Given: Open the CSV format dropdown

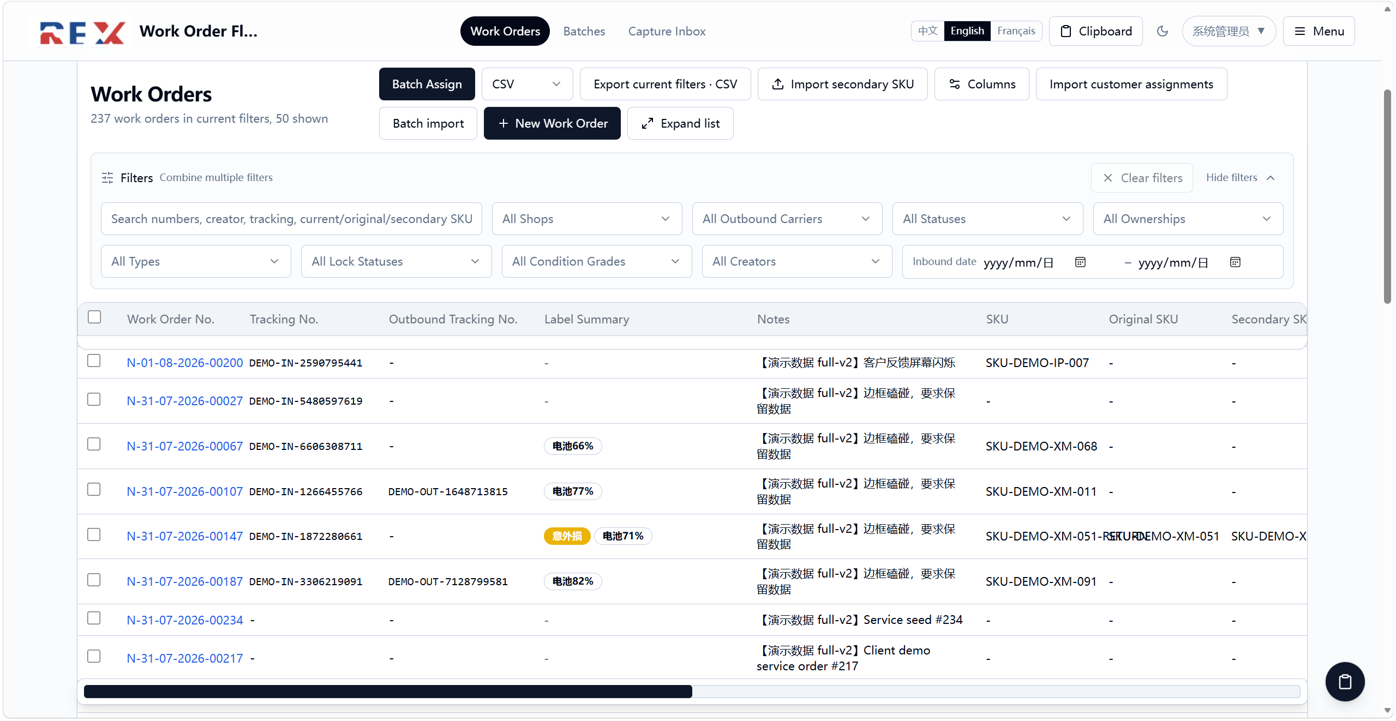Looking at the screenshot, I should click(x=527, y=84).
